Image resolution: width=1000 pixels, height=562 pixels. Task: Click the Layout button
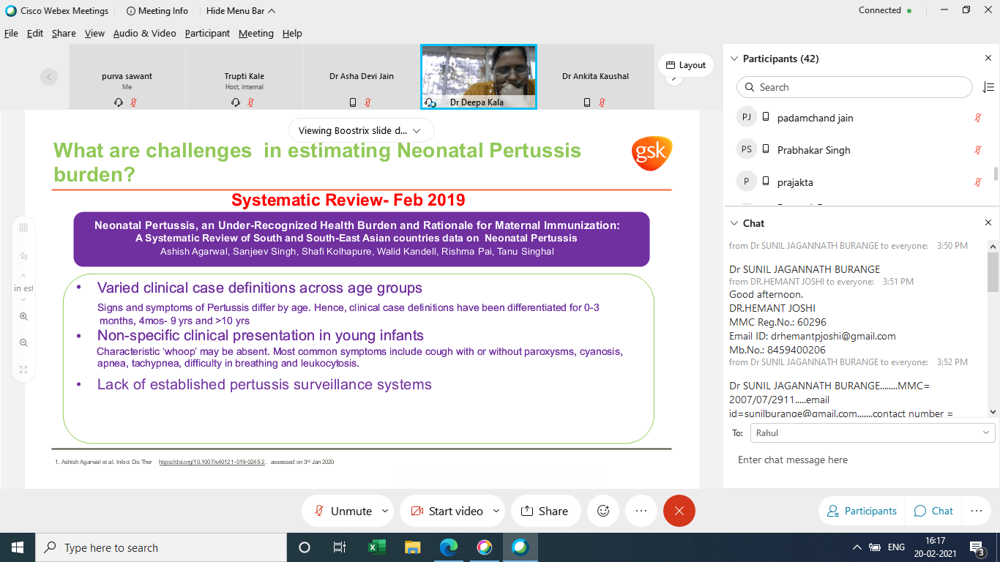click(x=684, y=65)
